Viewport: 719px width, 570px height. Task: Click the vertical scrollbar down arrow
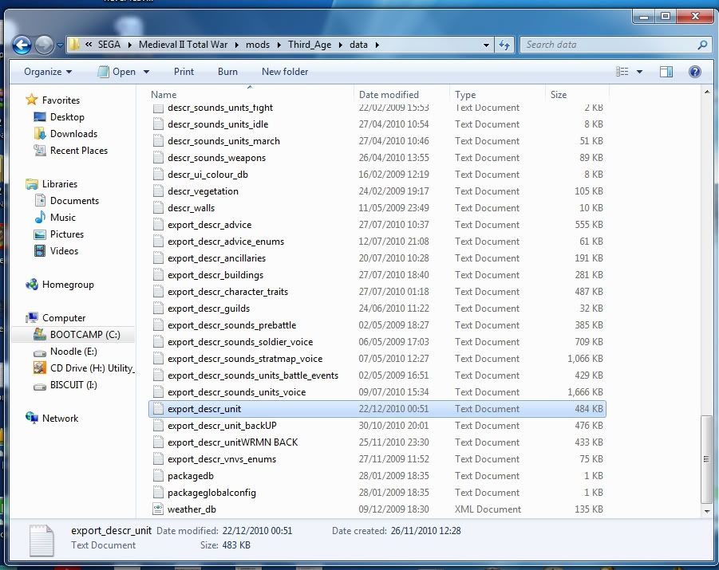(706, 510)
